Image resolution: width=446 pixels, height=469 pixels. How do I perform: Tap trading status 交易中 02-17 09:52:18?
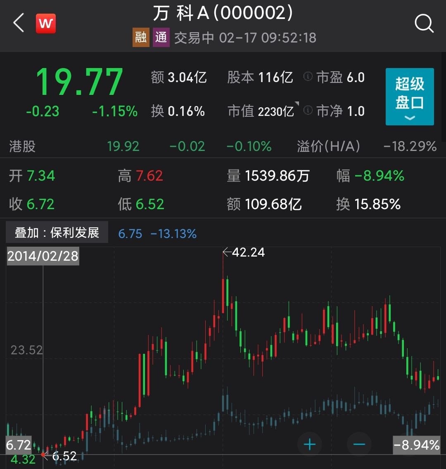(245, 38)
